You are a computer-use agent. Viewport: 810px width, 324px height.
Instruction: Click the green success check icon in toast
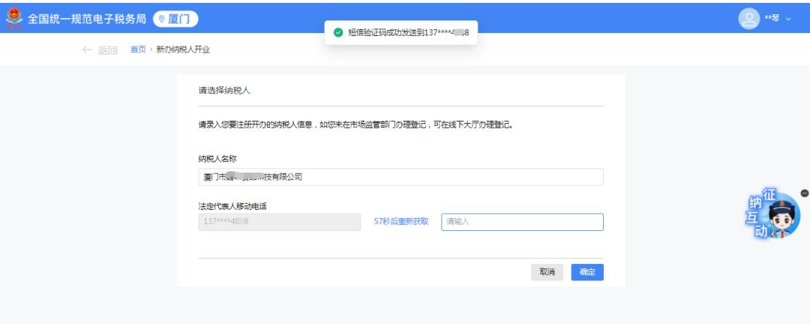pos(338,32)
